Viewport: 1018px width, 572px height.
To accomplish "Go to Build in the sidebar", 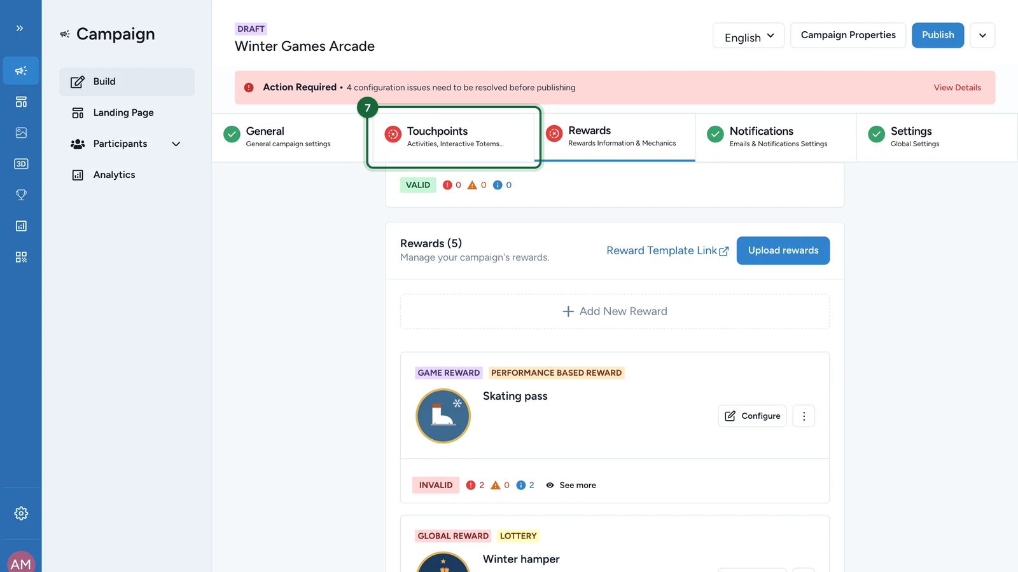I will tap(127, 82).
